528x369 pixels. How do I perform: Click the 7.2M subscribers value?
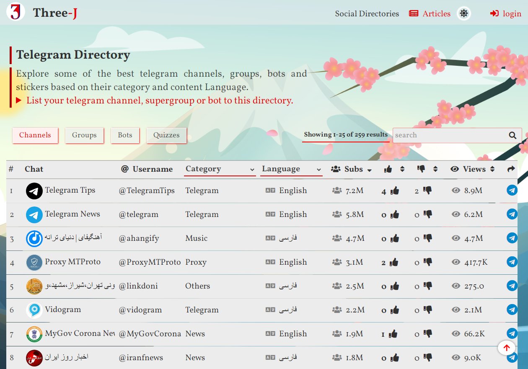pos(355,191)
